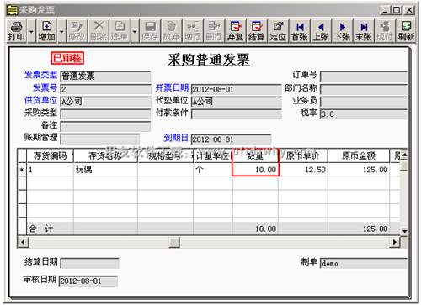Jump to last record with 末张
Image resolution: width=421 pixels, height=305 pixels.
click(x=364, y=31)
